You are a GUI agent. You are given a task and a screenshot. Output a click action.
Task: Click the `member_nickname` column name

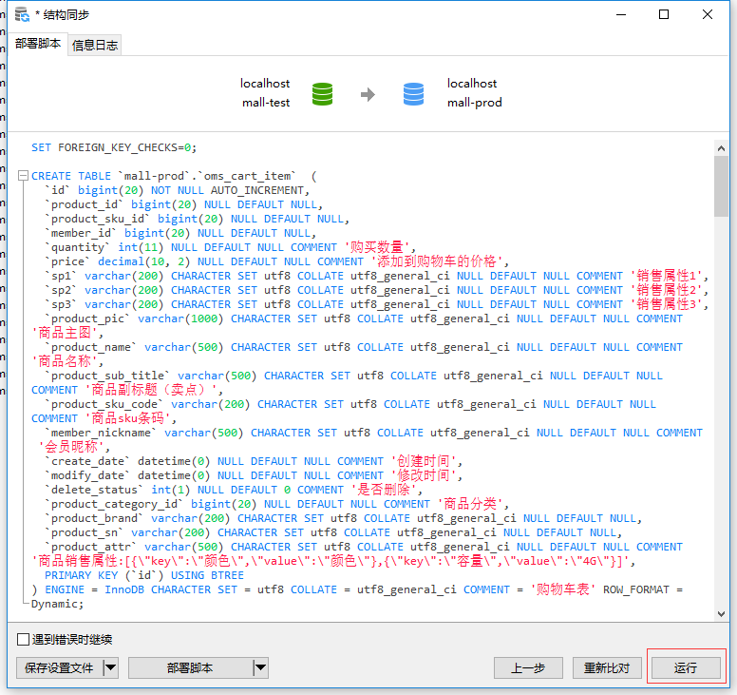[101, 433]
